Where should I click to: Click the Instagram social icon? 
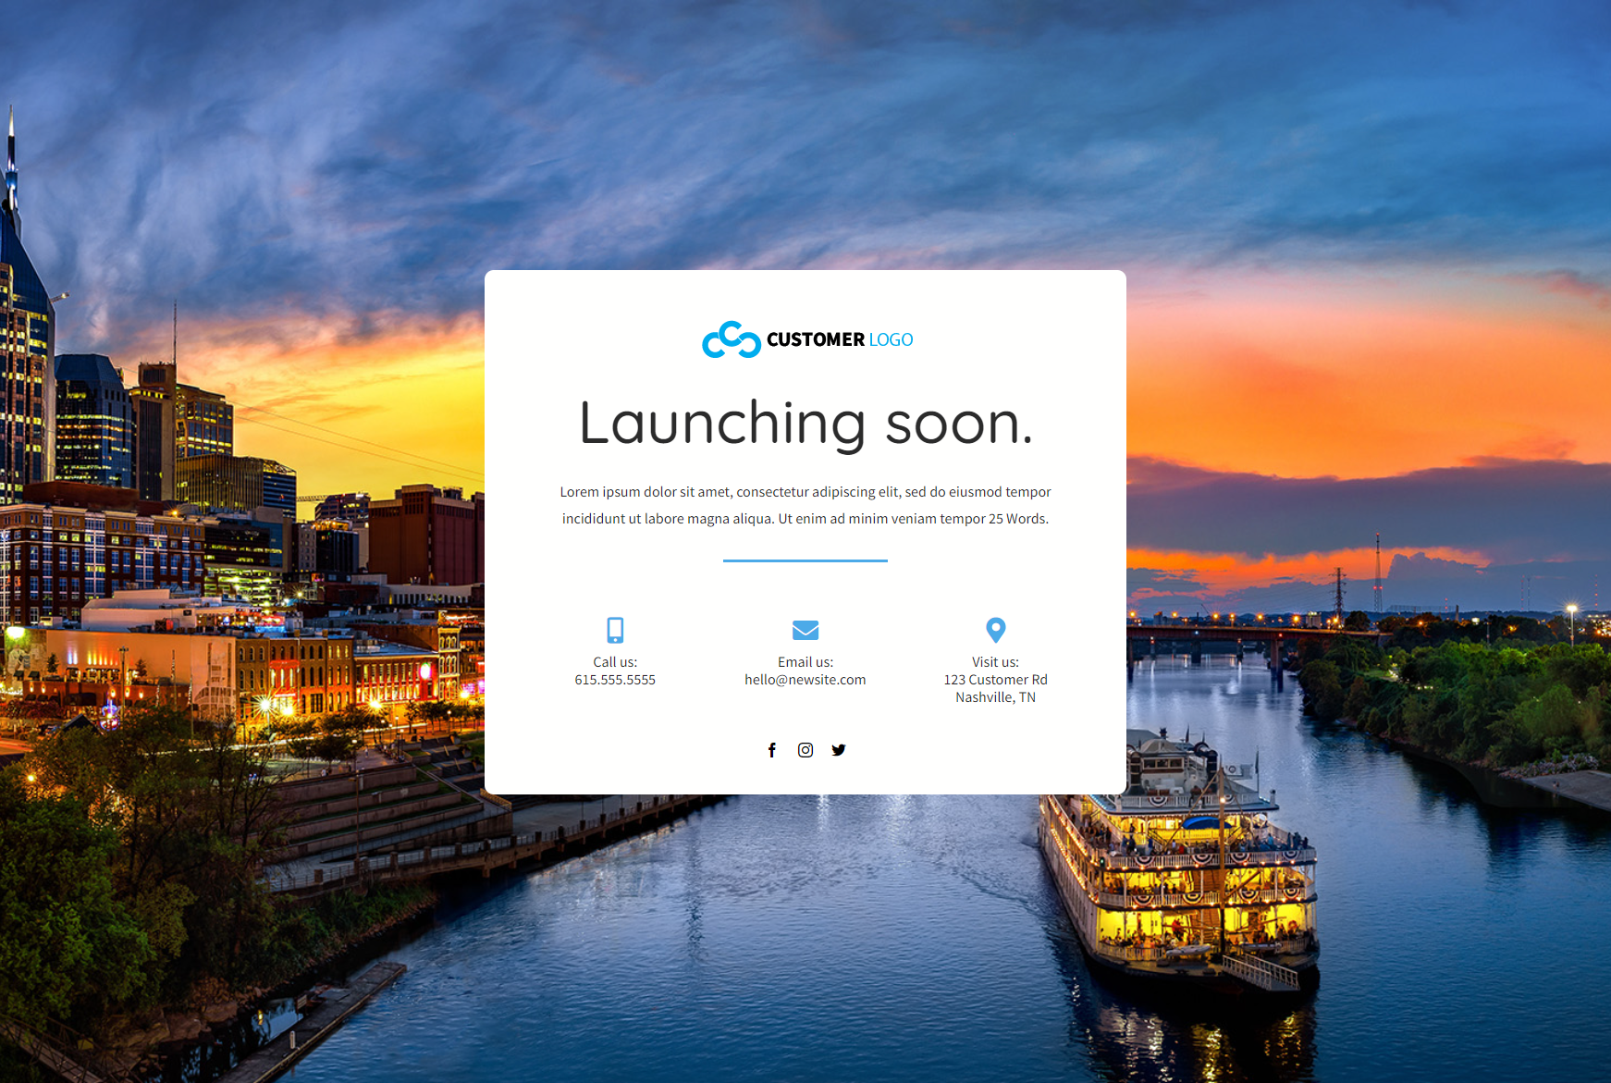(805, 750)
